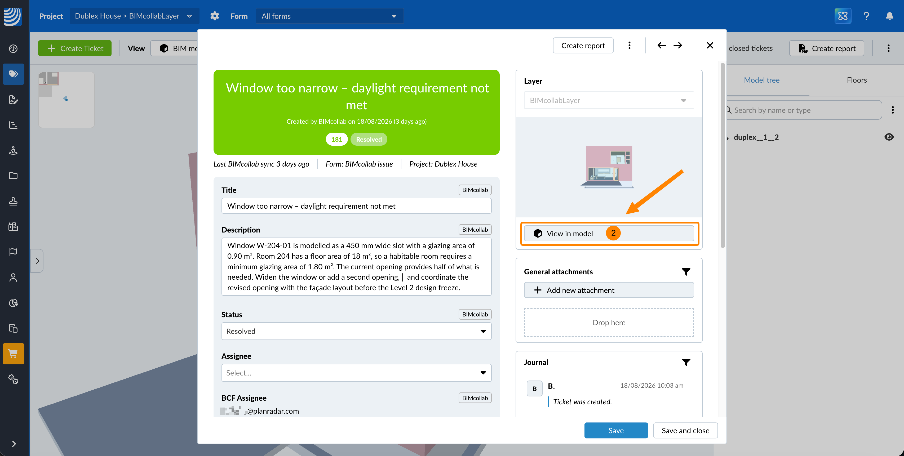Click the Create Ticket button
This screenshot has height=456, width=904.
75,48
